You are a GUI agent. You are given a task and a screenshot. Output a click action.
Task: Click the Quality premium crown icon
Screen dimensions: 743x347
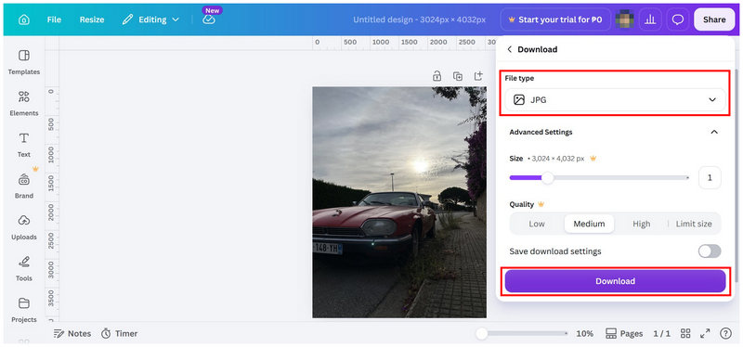pos(541,204)
